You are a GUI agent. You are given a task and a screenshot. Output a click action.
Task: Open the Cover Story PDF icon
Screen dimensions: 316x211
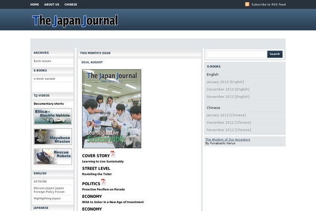(x=113, y=154)
